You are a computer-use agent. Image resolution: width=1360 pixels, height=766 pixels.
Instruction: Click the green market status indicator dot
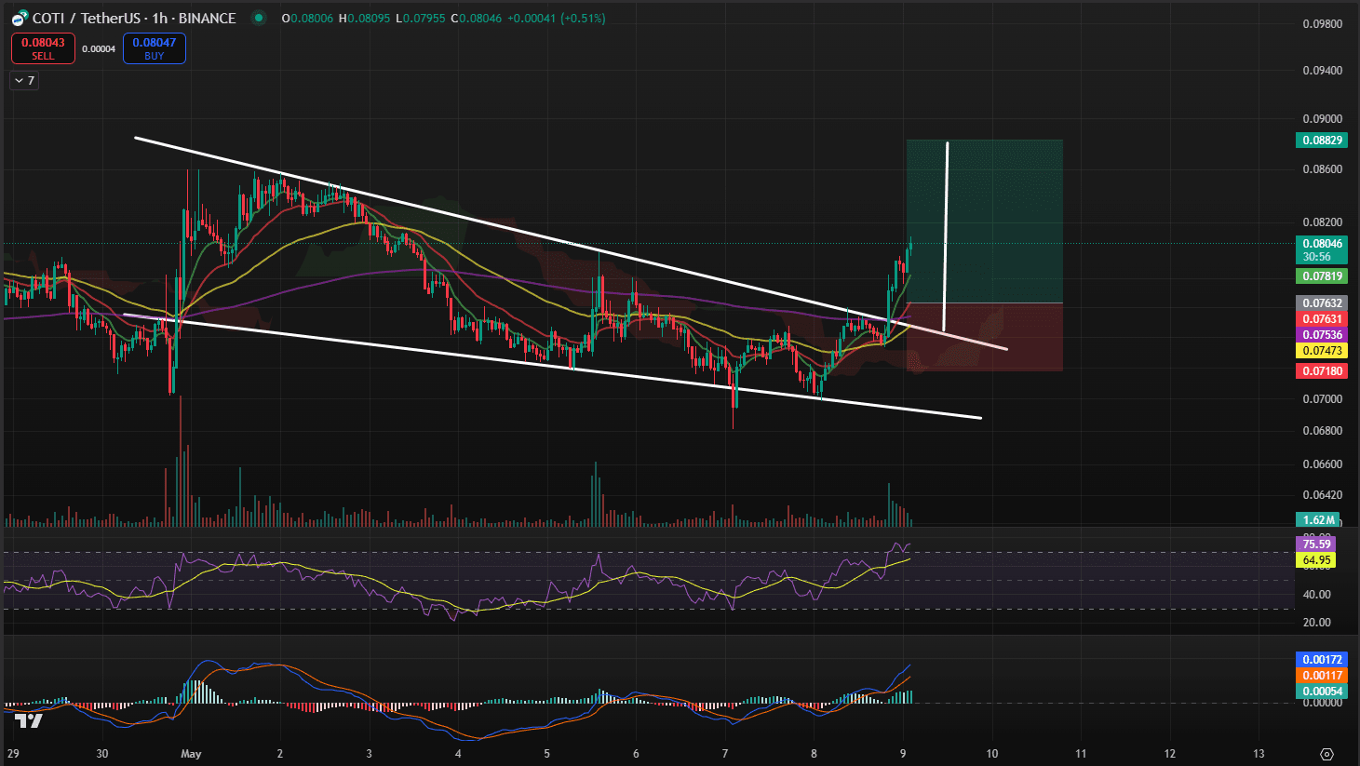(259, 18)
